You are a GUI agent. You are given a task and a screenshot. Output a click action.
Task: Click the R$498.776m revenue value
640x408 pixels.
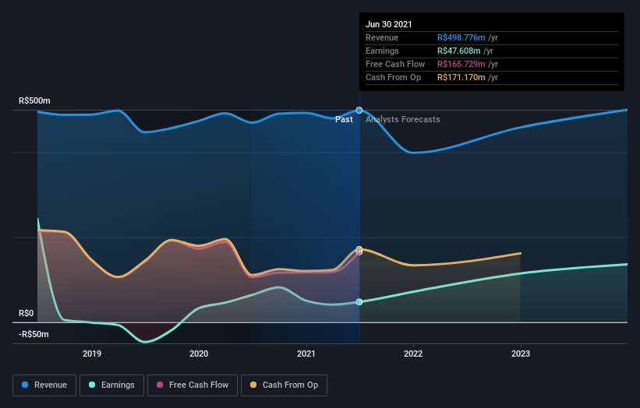click(x=461, y=38)
